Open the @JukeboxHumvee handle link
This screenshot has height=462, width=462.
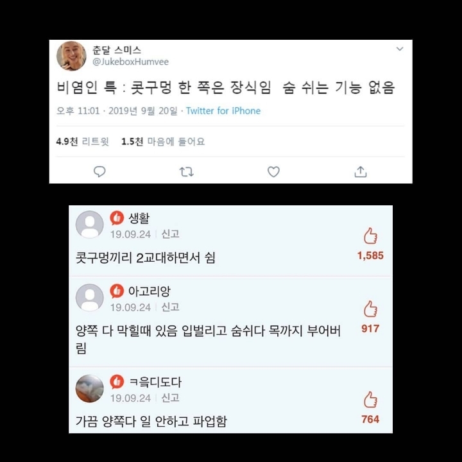130,62
